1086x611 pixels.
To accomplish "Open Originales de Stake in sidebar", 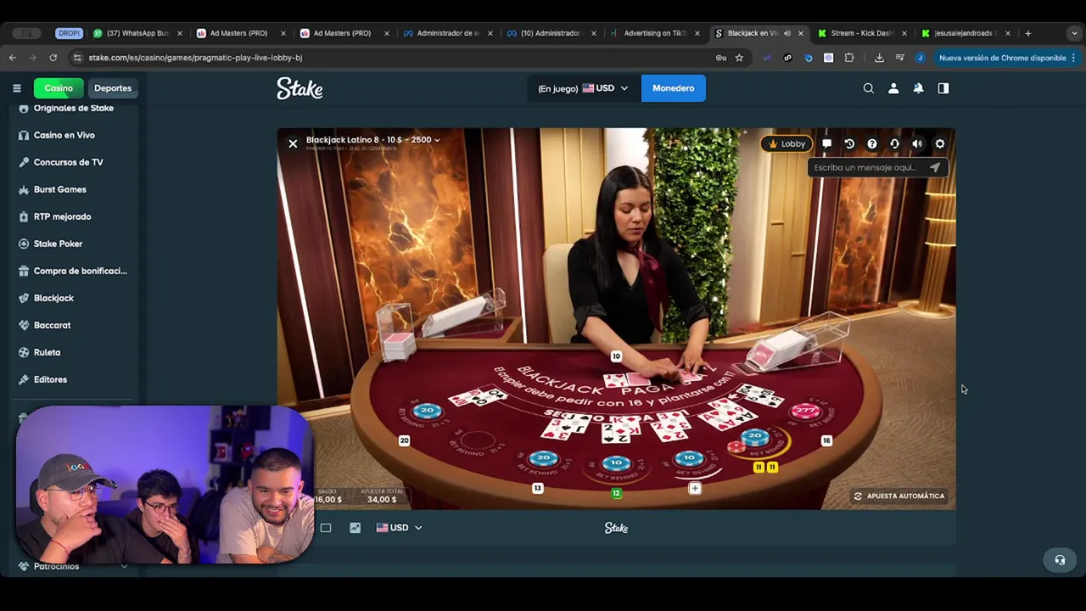I will tap(74, 108).
